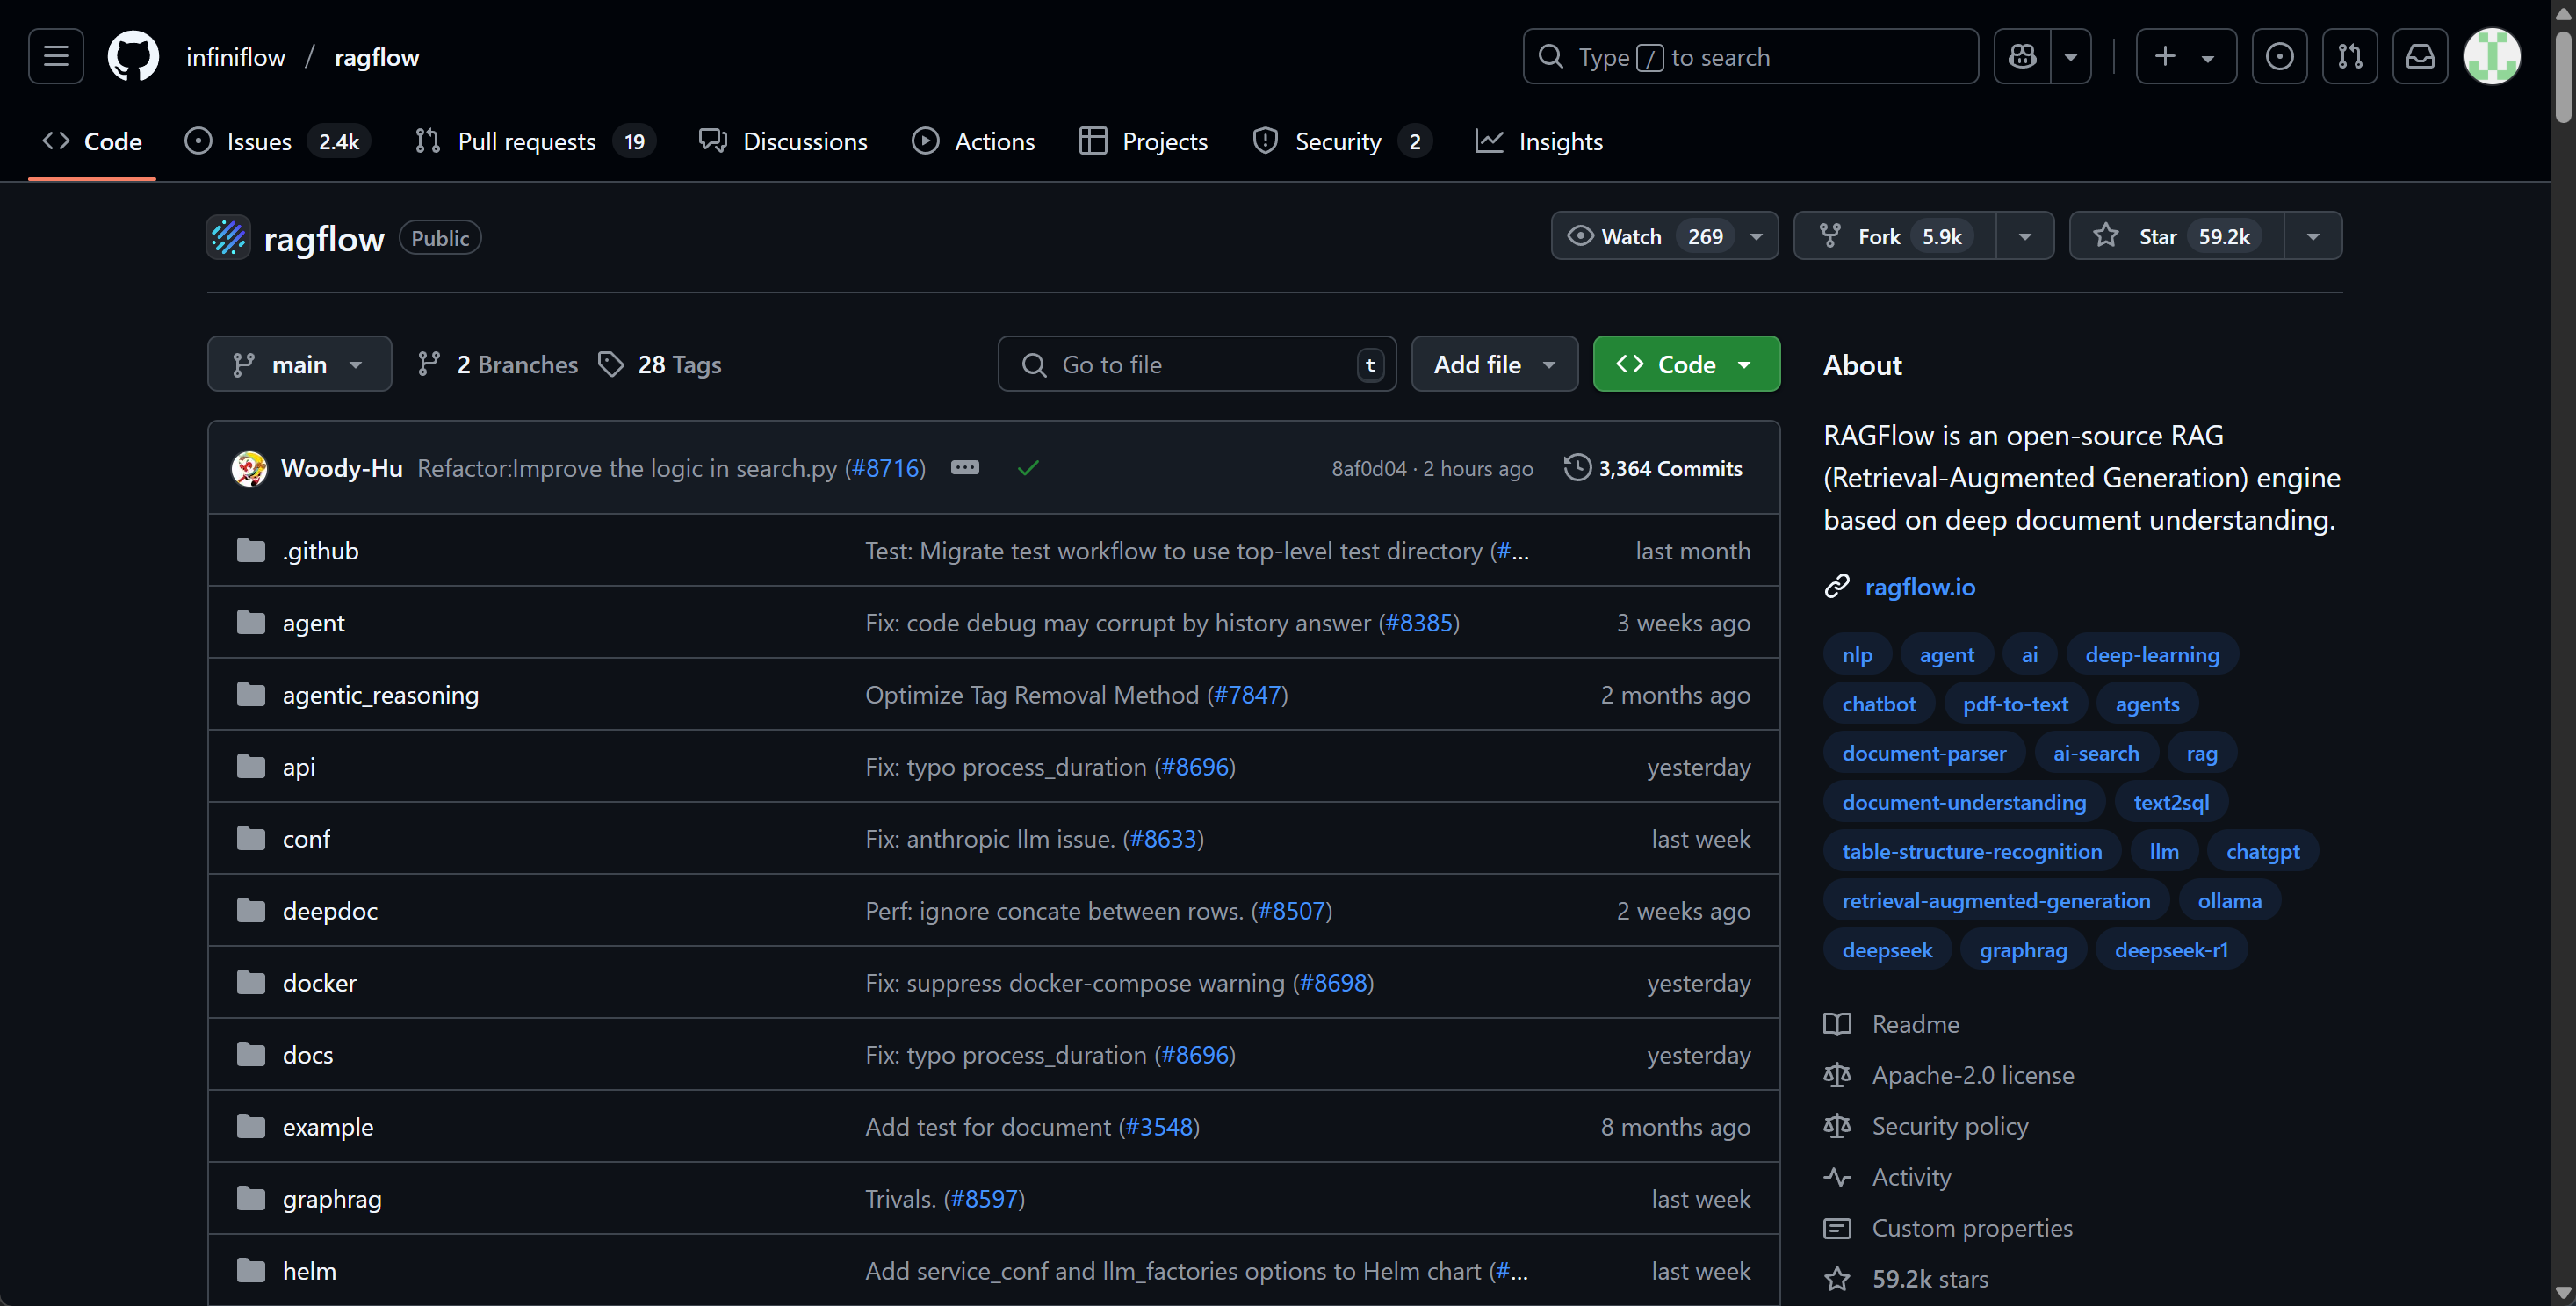
Task: Open the graphrag folder
Action: point(332,1199)
